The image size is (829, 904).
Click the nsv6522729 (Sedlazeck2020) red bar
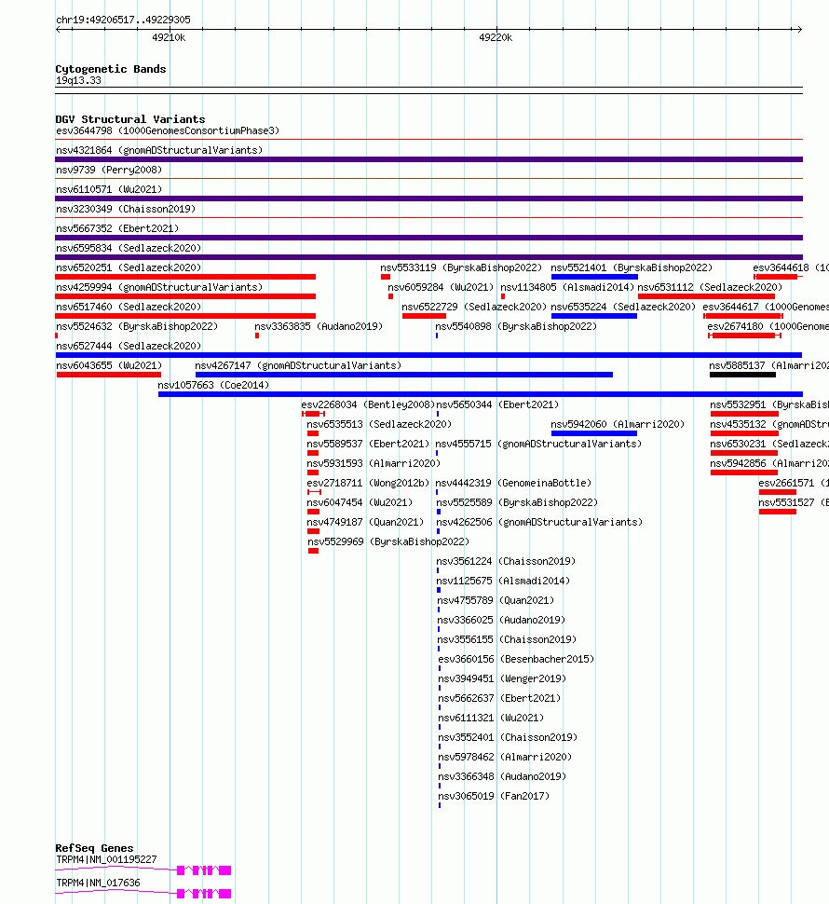[x=424, y=316]
